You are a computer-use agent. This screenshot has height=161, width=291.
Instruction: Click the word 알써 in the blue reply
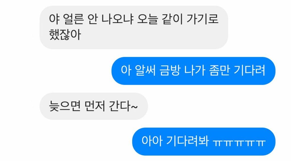(x=145, y=71)
